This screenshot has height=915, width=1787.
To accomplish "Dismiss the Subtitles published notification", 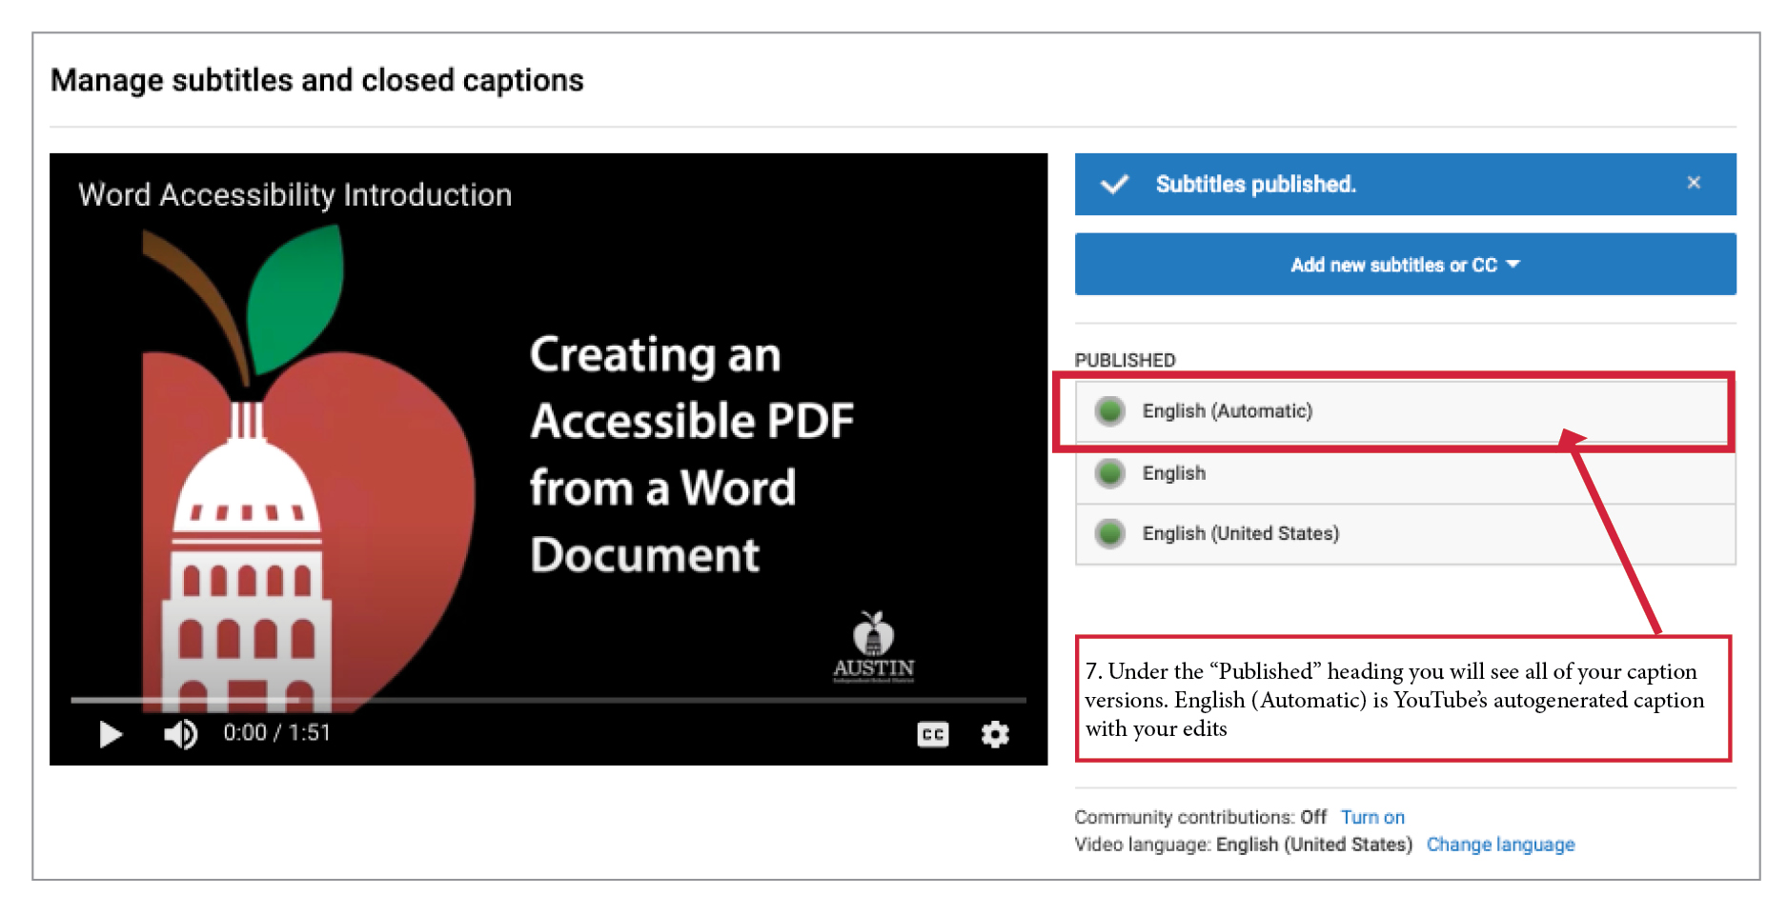I will coord(1693,183).
